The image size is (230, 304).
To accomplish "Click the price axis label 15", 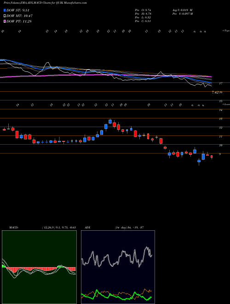I will pos(220,101).
